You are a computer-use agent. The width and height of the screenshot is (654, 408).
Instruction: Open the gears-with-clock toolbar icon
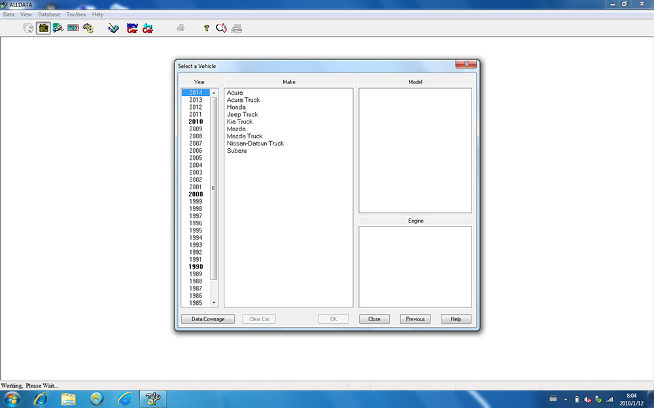88,28
